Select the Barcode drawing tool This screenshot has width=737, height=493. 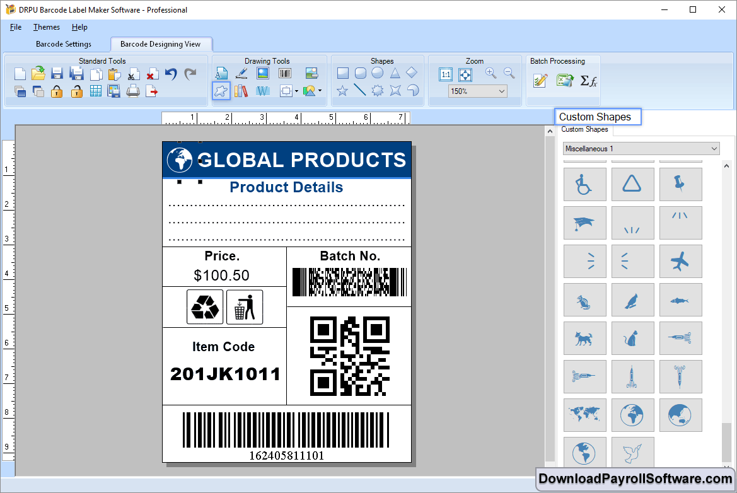(285, 74)
